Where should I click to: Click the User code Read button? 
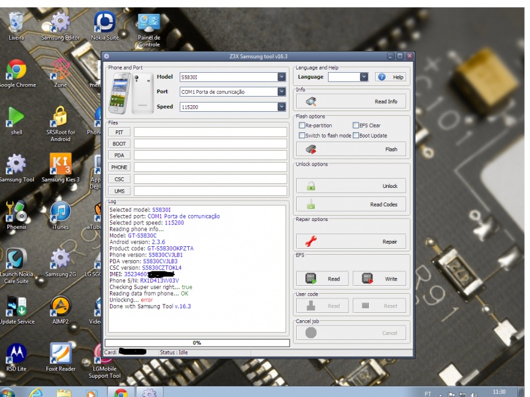click(x=323, y=306)
